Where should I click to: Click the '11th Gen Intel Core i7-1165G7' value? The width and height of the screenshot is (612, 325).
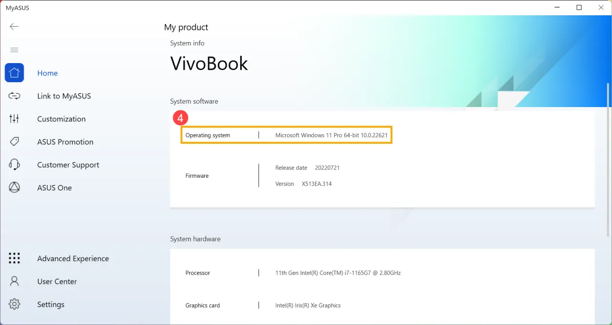coord(338,273)
